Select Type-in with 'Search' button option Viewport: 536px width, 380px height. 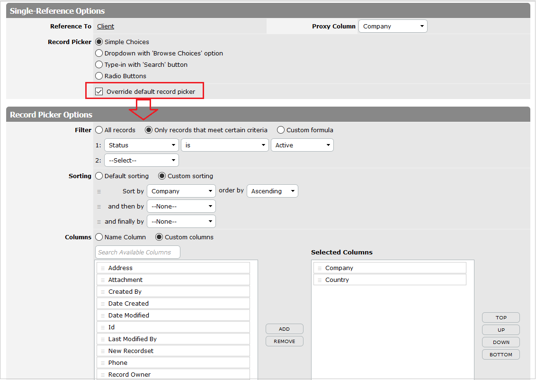point(99,64)
